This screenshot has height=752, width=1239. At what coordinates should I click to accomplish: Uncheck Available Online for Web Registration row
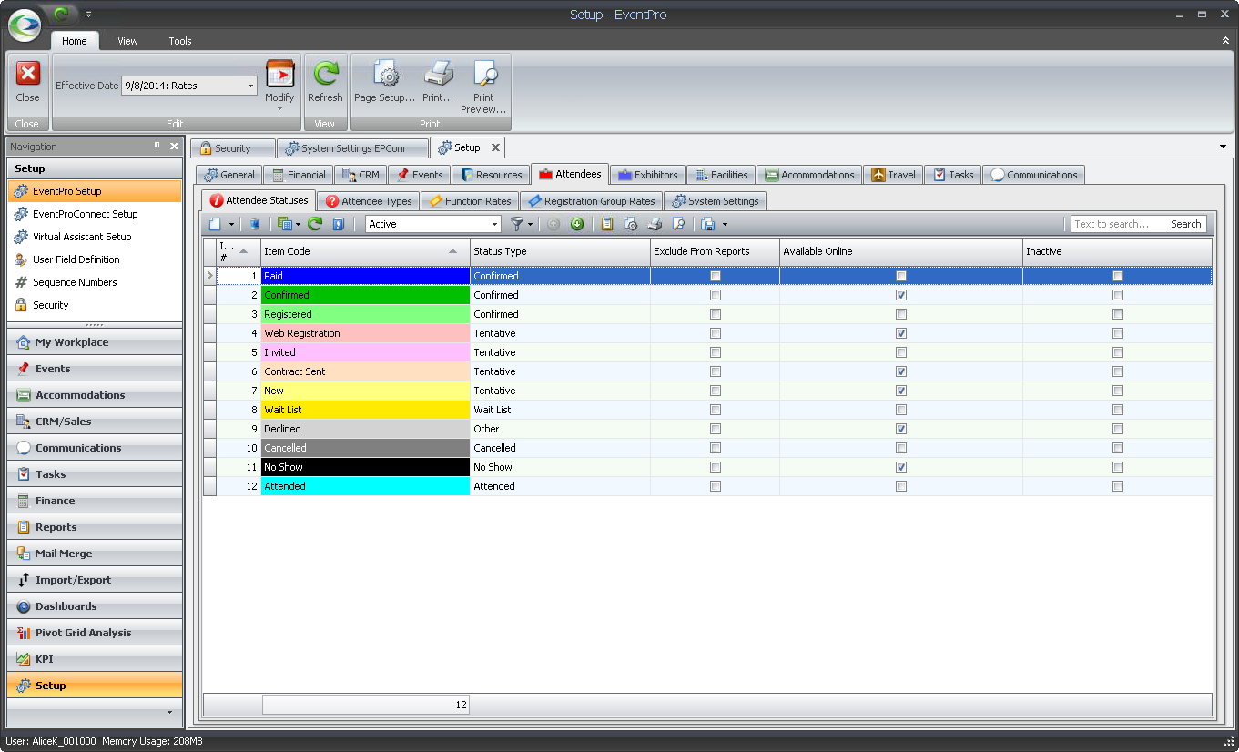pos(901,333)
